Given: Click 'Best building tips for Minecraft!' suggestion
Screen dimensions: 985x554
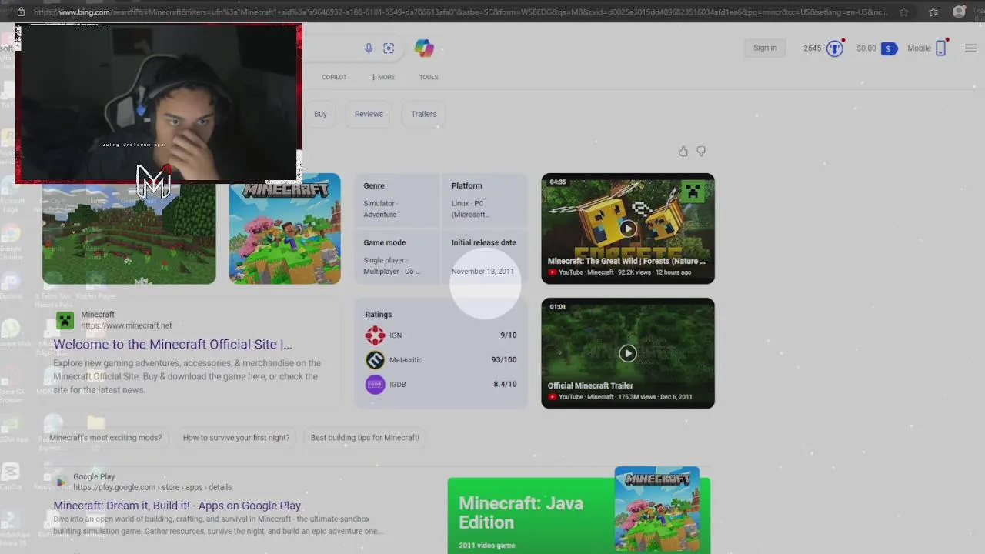Looking at the screenshot, I should (365, 438).
